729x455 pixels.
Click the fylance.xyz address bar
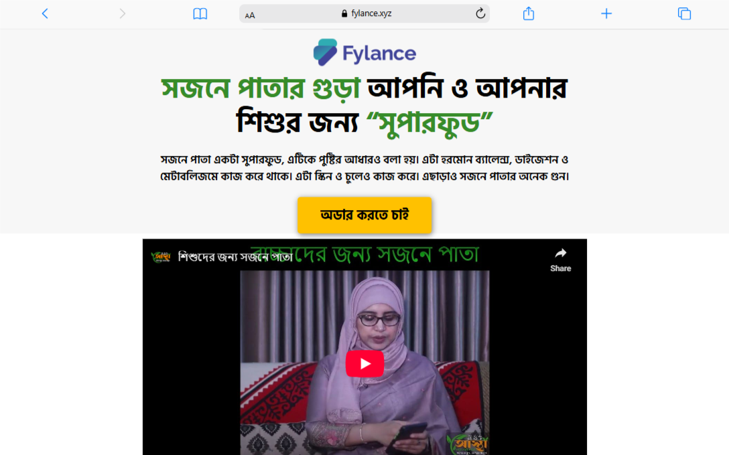[x=364, y=13]
